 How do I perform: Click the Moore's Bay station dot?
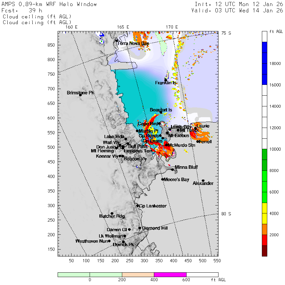pyautogui.click(x=162, y=179)
